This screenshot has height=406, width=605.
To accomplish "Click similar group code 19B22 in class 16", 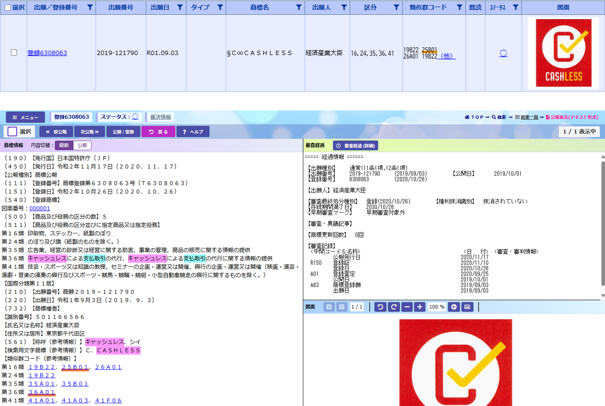I will click(x=42, y=367).
